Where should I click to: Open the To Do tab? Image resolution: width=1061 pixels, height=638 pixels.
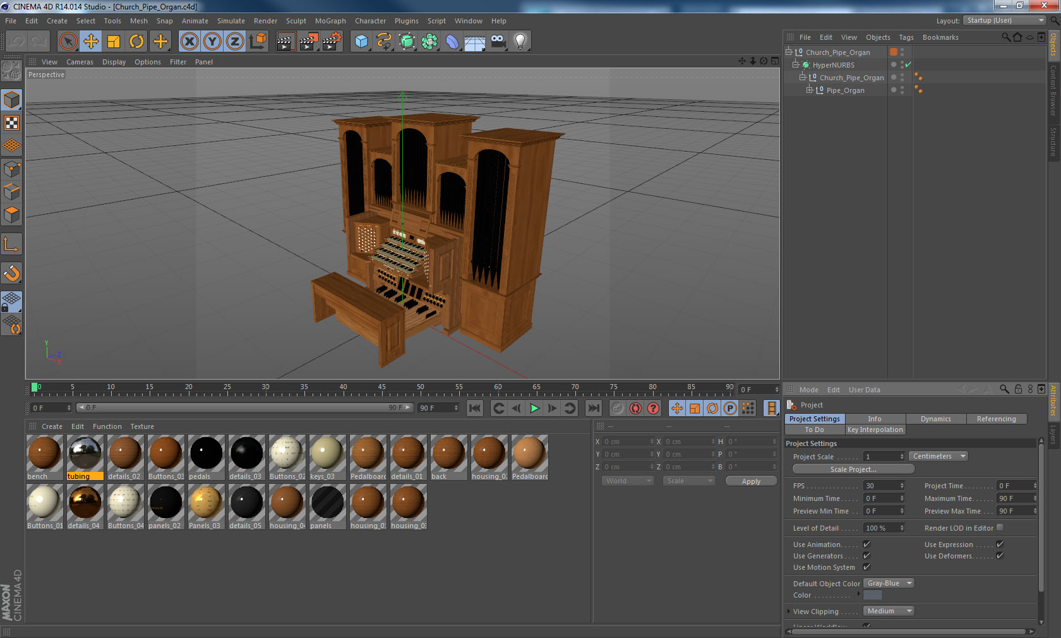[814, 430]
